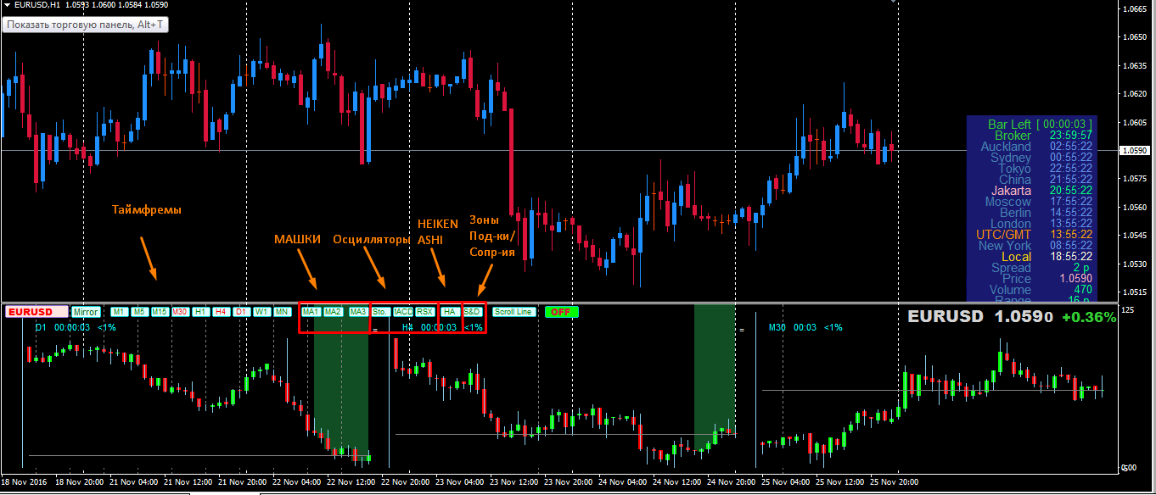
Task: Toggle the HA Heiken Ashi button
Action: (449, 312)
